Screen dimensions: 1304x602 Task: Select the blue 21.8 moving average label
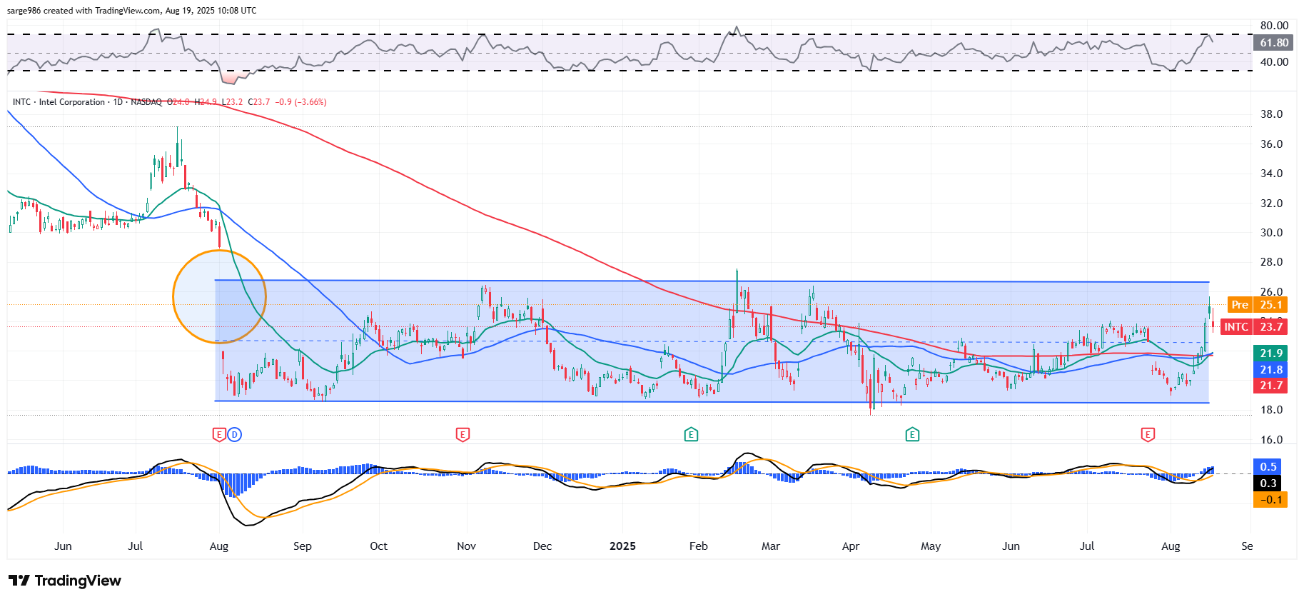(x=1270, y=370)
